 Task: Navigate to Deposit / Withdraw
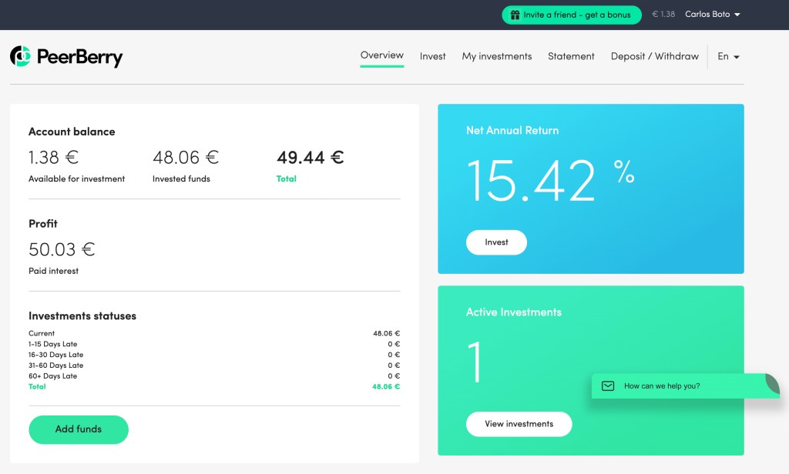click(654, 56)
